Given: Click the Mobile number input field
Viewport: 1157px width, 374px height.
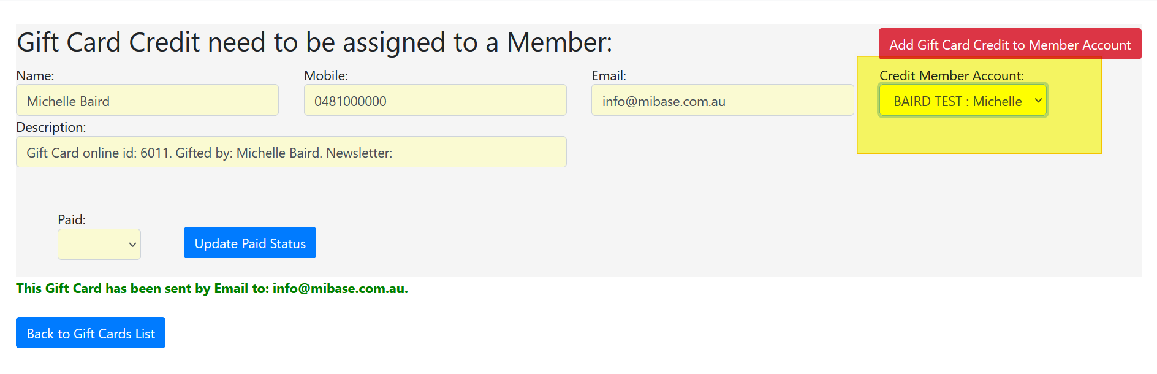Looking at the screenshot, I should pyautogui.click(x=434, y=101).
